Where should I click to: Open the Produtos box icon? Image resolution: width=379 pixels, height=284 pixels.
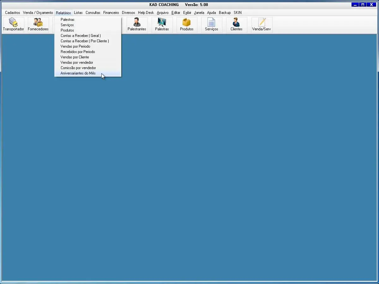coord(187,23)
